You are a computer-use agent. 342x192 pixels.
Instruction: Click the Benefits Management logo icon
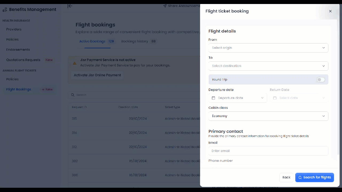tap(5, 9)
